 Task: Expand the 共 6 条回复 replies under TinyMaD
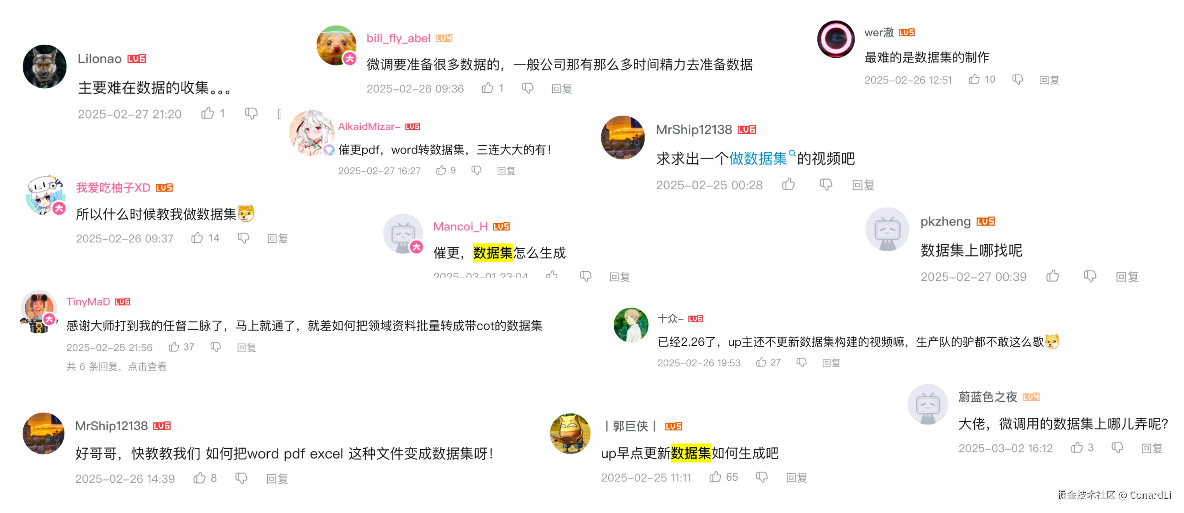coord(116,366)
